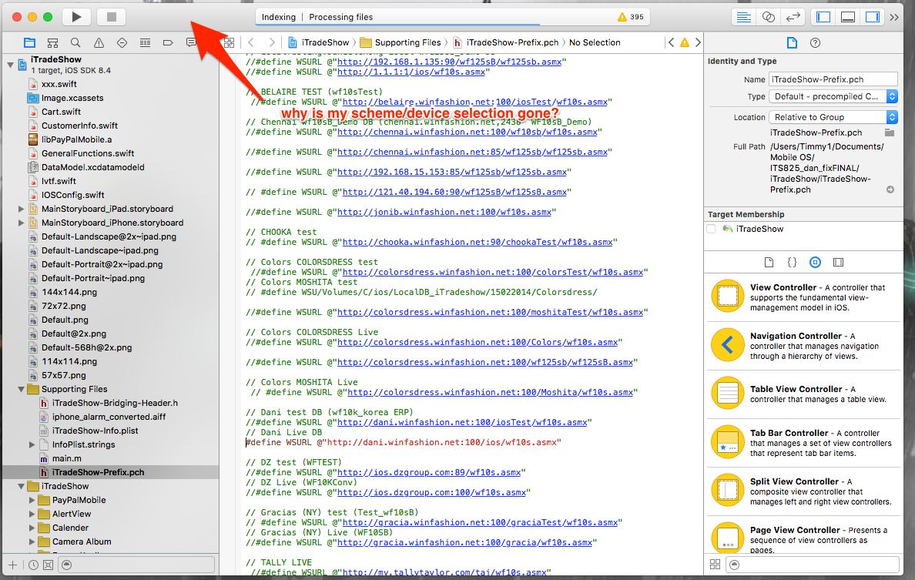This screenshot has width=915, height=580.
Task: Toggle the Utilities pane
Action: click(873, 17)
